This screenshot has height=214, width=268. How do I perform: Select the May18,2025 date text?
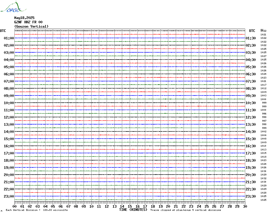(x=24, y=18)
